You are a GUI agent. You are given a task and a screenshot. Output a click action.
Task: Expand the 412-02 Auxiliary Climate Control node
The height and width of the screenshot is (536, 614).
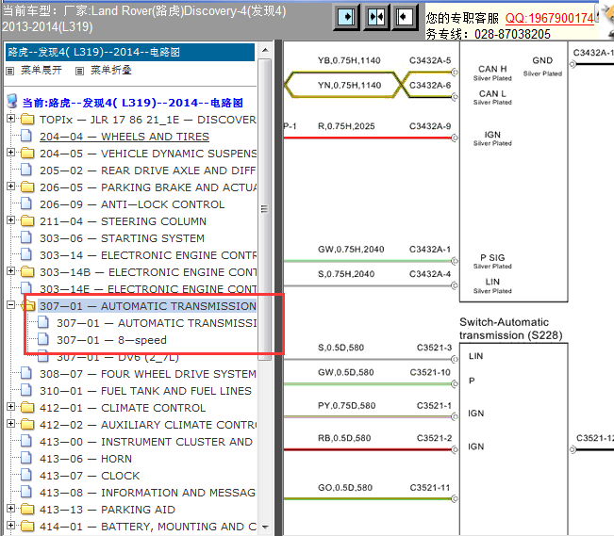[x=11, y=423]
